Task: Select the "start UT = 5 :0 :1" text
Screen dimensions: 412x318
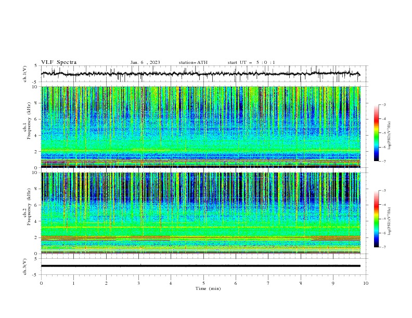Action: [x=251, y=62]
